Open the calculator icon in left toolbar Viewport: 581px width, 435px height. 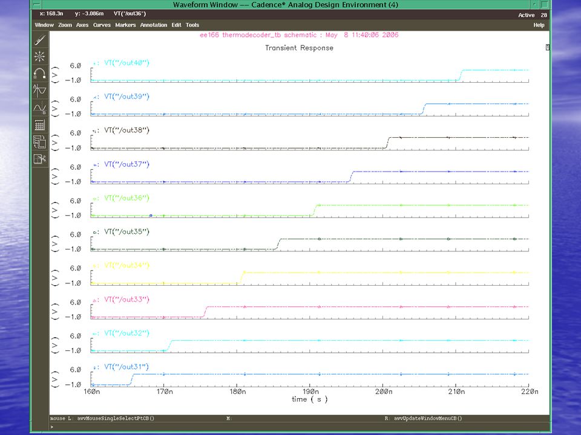click(x=40, y=124)
